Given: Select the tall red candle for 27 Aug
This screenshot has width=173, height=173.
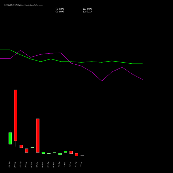Looking at the screenshot, I should click(16, 115).
